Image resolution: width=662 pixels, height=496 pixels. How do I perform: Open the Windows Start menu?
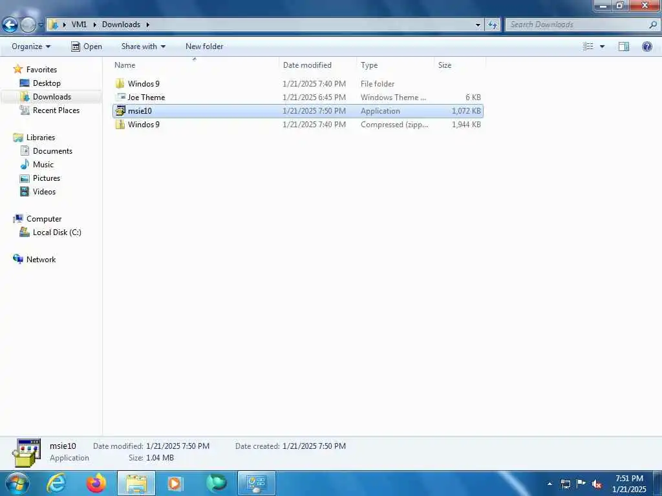[x=17, y=483]
